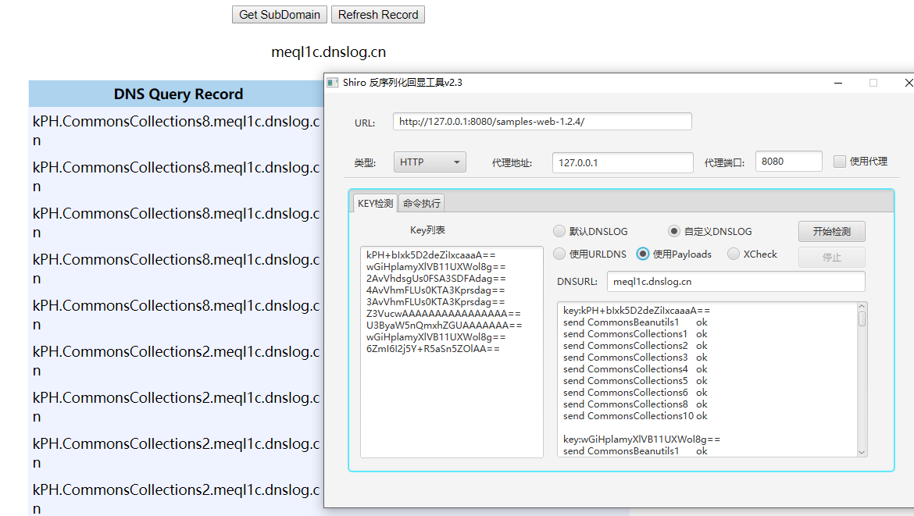Select key 4AvVhmFLUs0KTA3Kprsdag== in Key list
Screen dimensions: 914x516
[435, 290]
